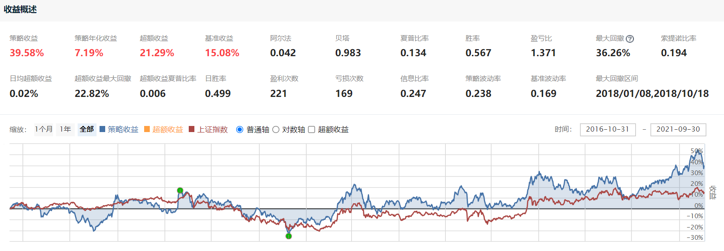Select the 全部 zoom range
Image resolution: width=724 pixels, height=251 pixels.
pyautogui.click(x=87, y=130)
